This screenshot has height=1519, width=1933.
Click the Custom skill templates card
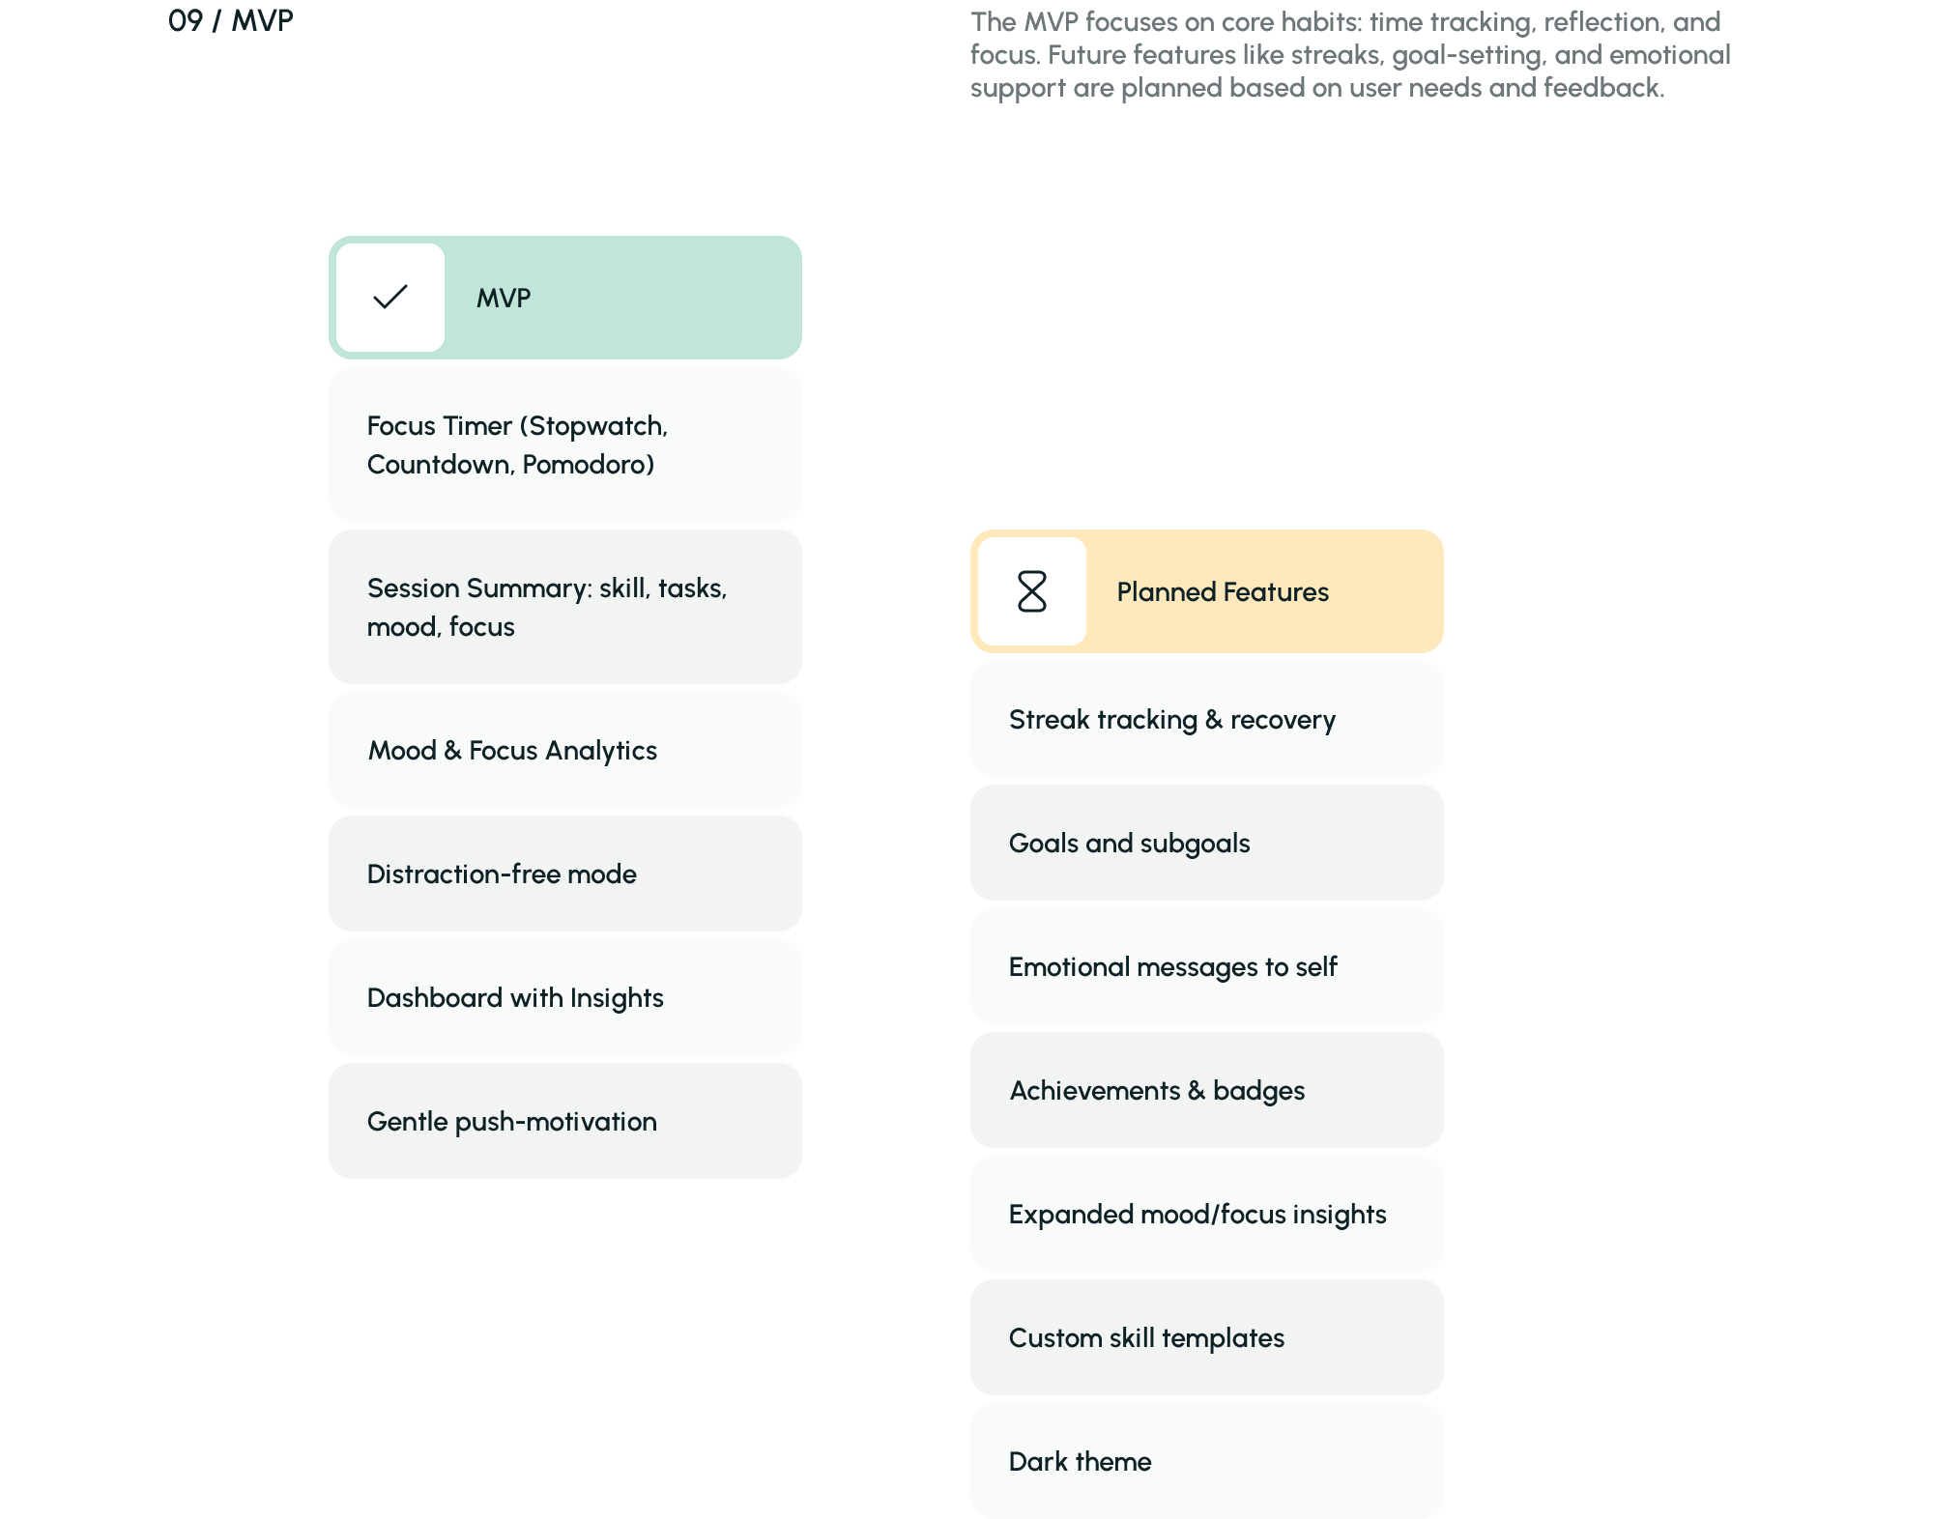tap(1206, 1337)
